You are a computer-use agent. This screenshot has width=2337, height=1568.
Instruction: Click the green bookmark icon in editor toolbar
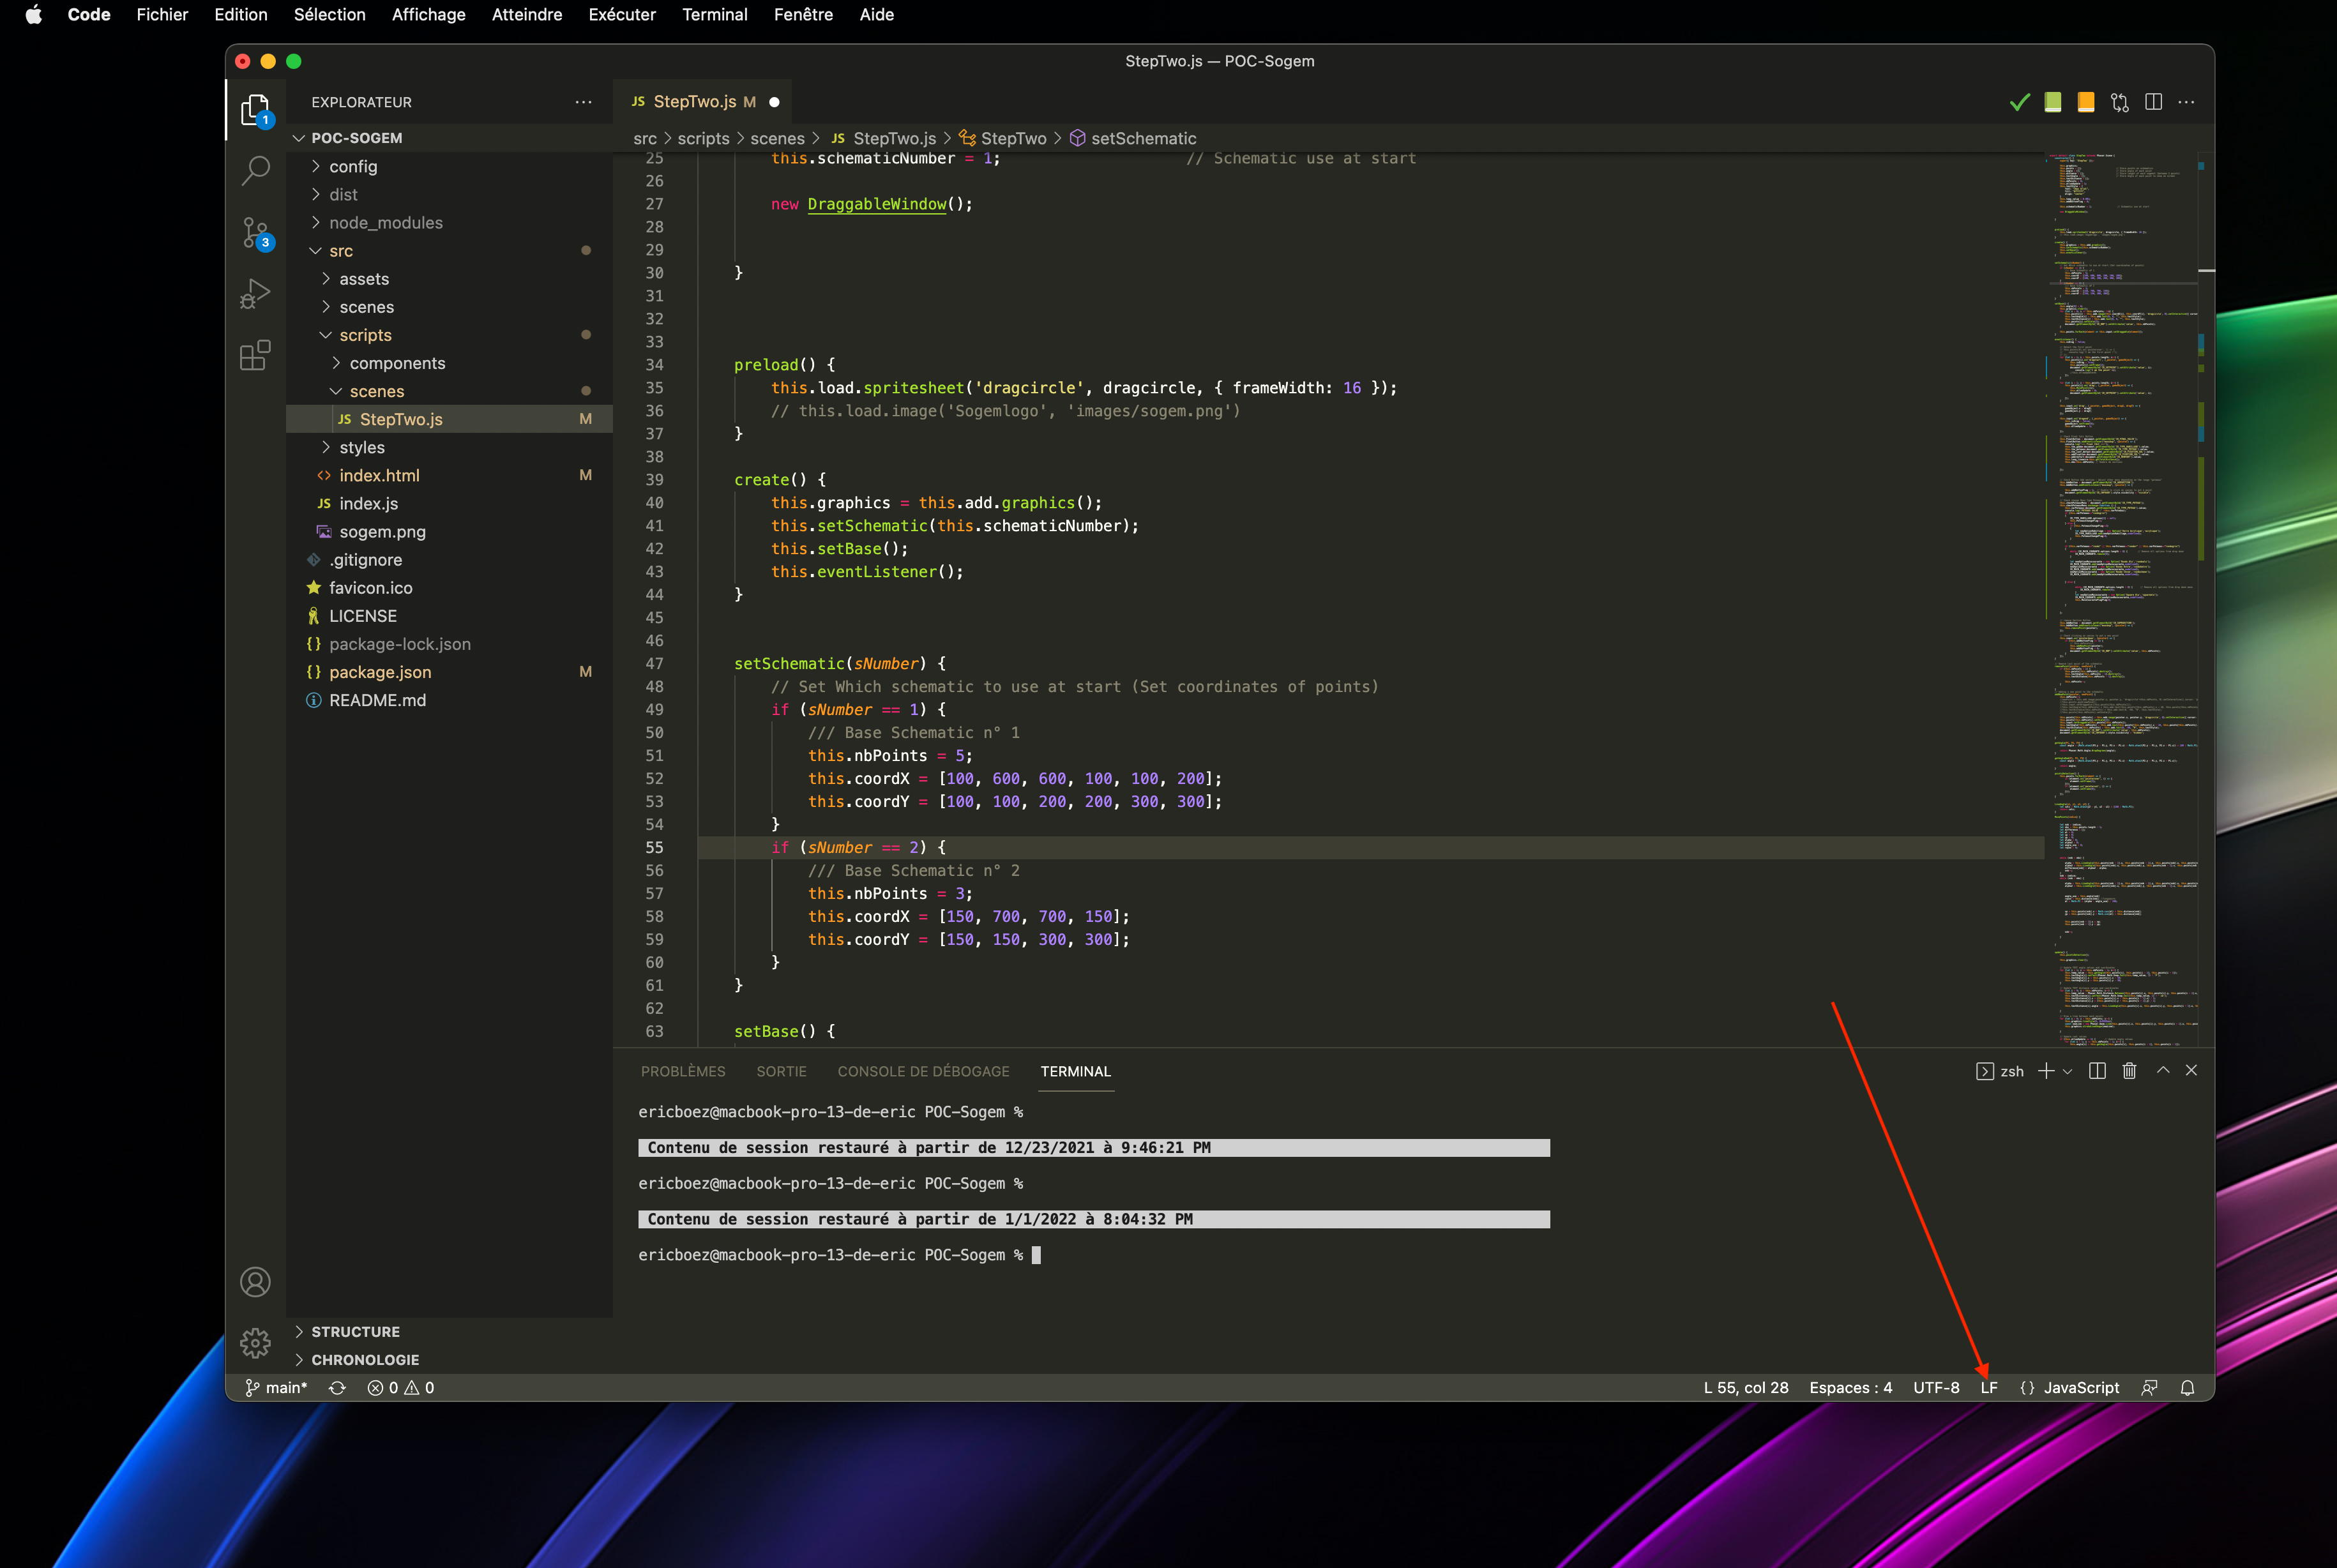2053,102
